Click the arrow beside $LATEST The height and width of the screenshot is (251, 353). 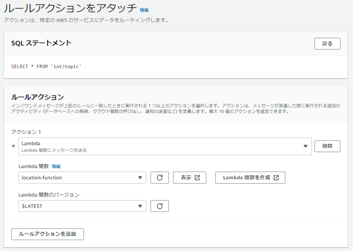140,206
